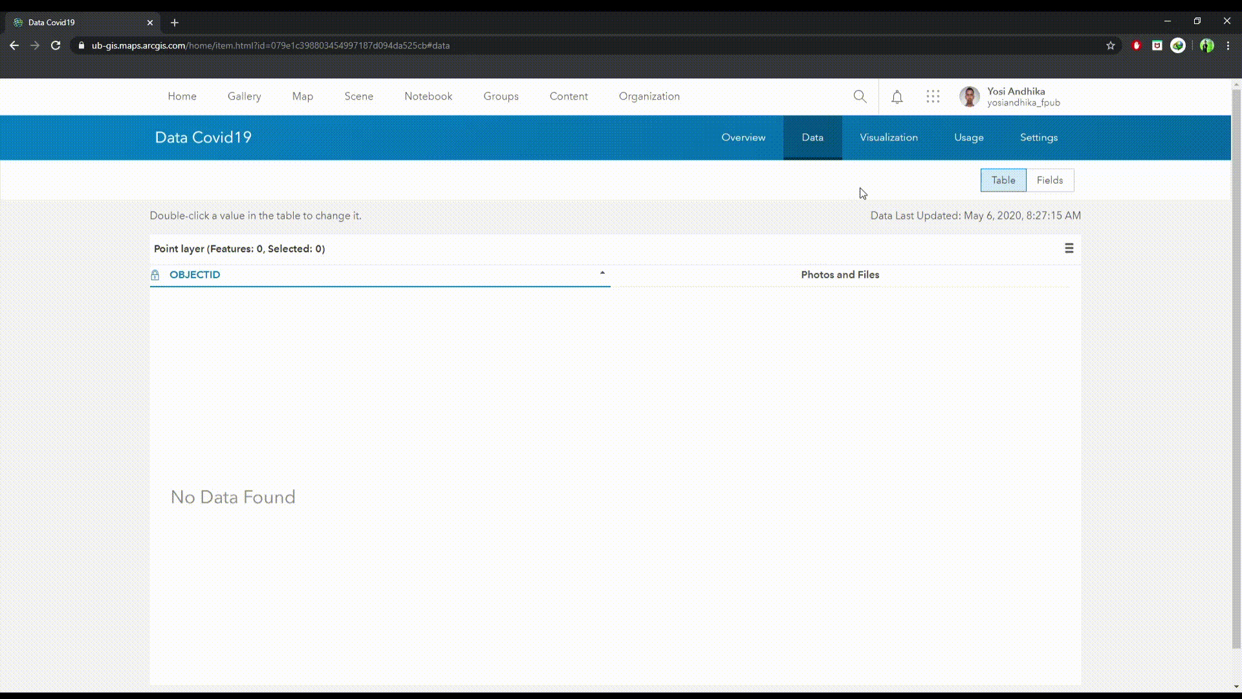
Task: Click Yosi Andhika profile avatar
Action: [969, 96]
